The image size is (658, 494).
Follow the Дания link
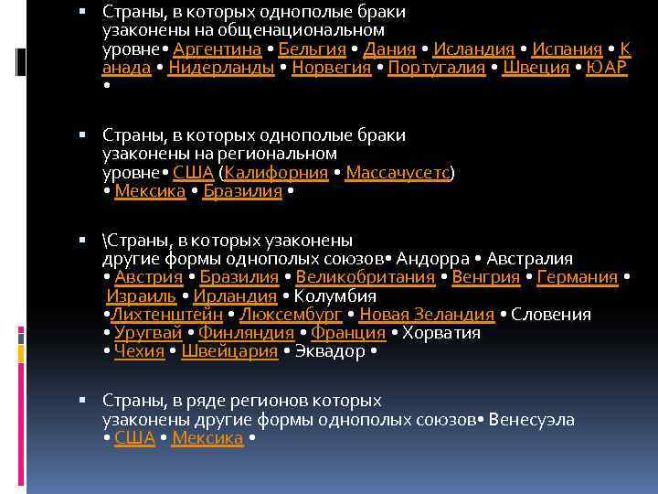click(x=389, y=49)
